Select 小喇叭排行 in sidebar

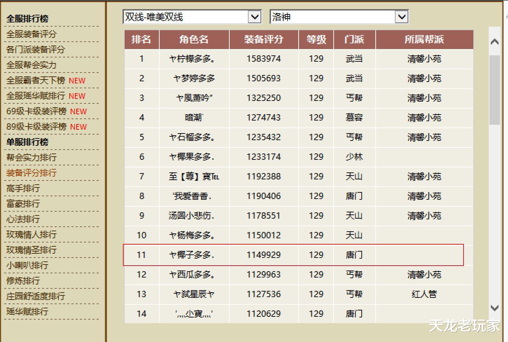tap(27, 265)
